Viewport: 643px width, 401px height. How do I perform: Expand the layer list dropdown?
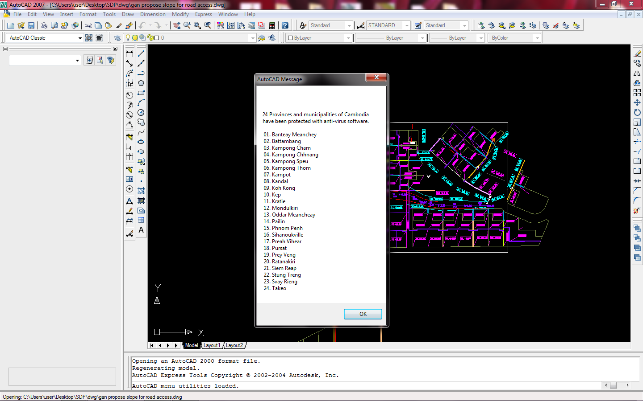(253, 38)
